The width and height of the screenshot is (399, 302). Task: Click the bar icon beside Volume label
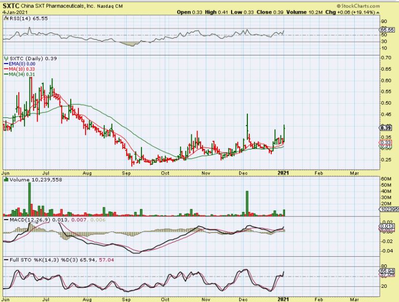pyautogui.click(x=6, y=179)
